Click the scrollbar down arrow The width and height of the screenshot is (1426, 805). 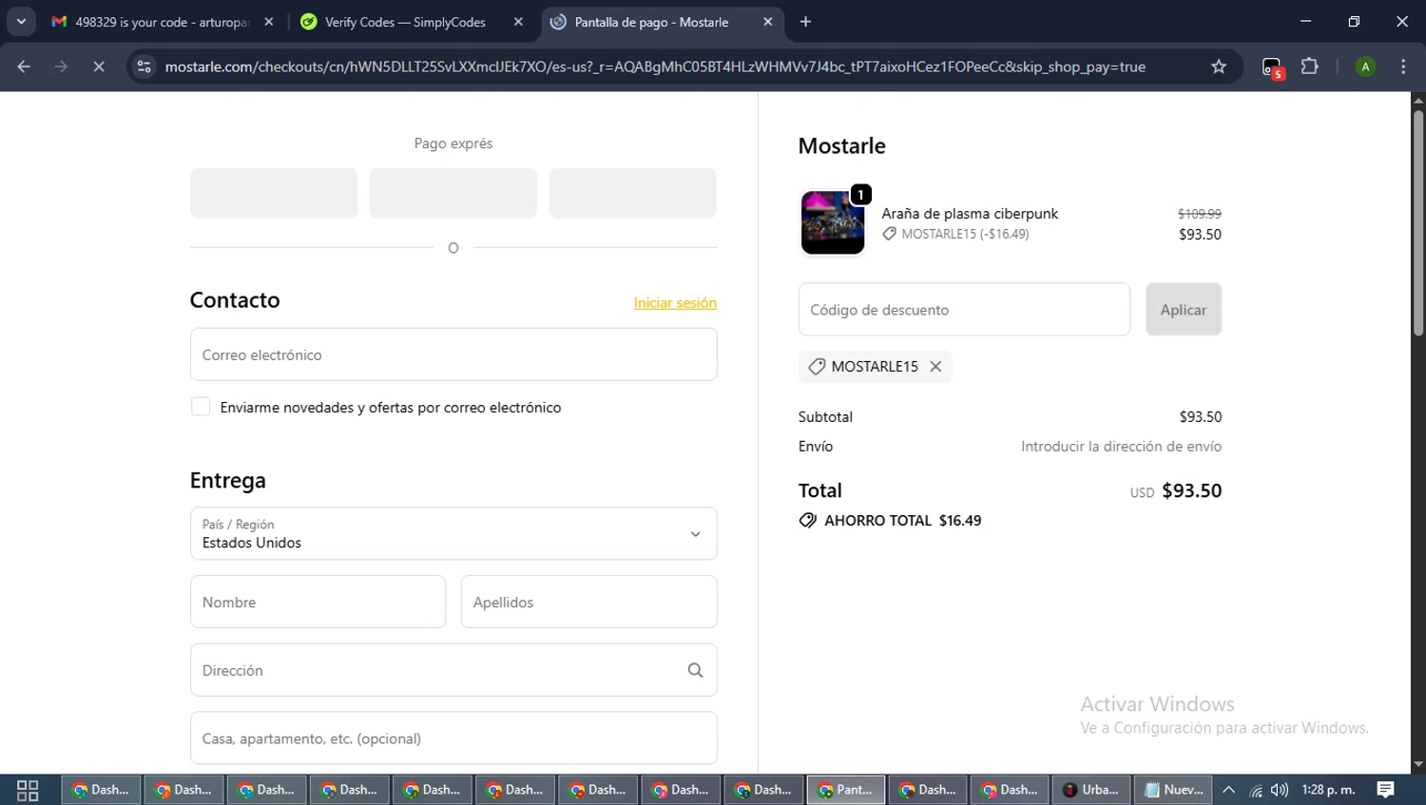pyautogui.click(x=1418, y=764)
